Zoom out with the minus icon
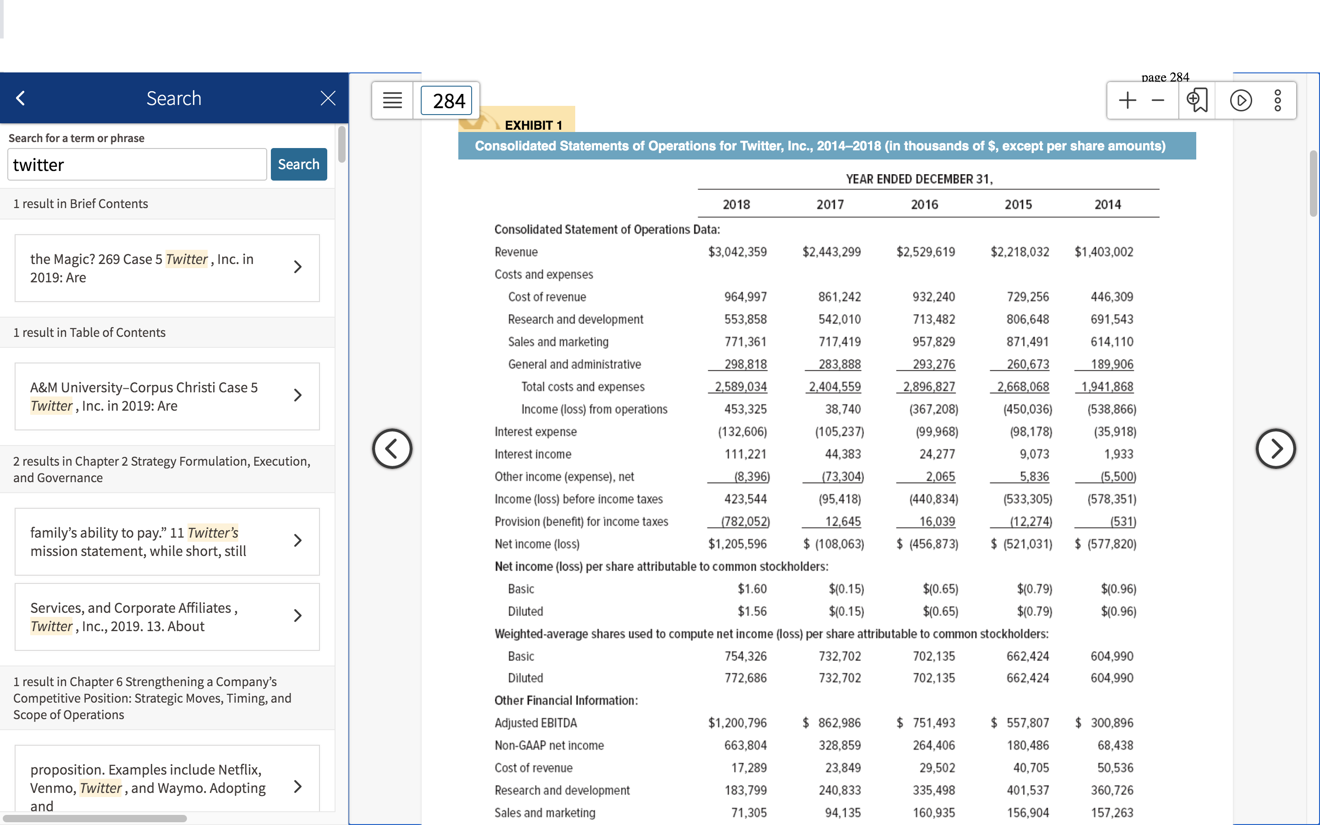 click(x=1158, y=100)
